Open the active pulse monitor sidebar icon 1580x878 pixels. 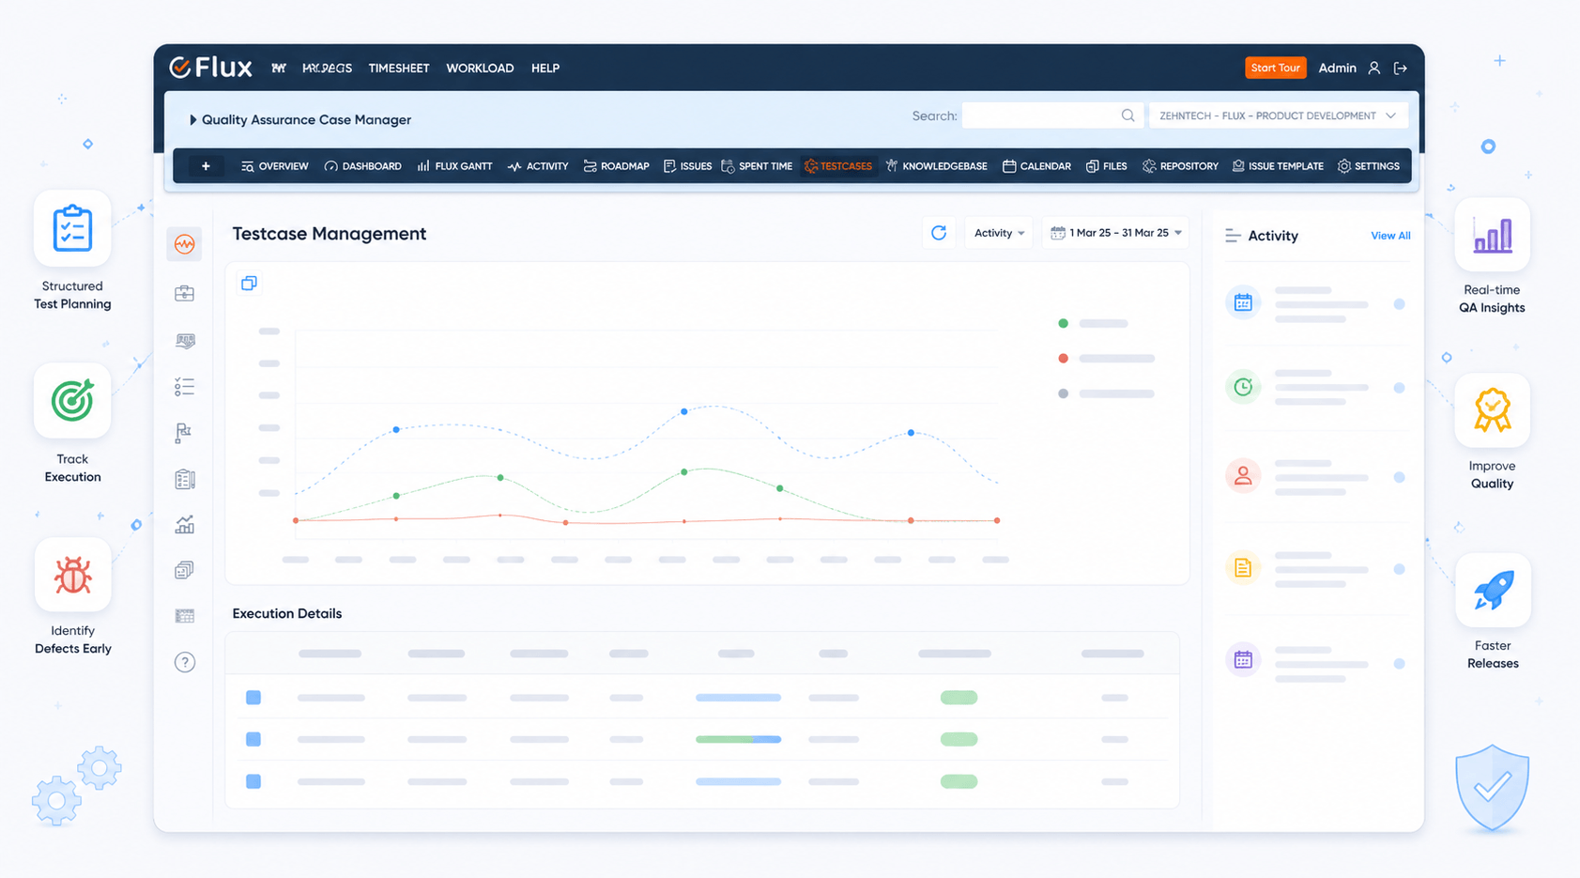[x=185, y=244]
